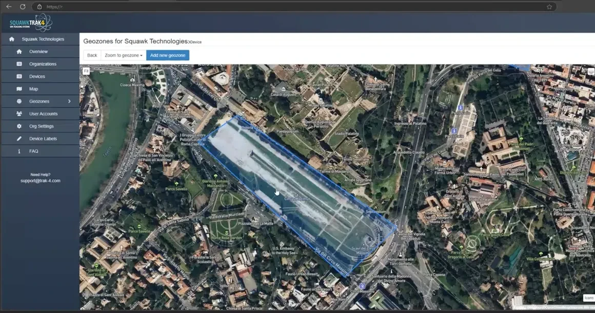Image resolution: width=595 pixels, height=313 pixels.
Task: Click Geozones for Squawk Technologies heading
Action: point(135,41)
